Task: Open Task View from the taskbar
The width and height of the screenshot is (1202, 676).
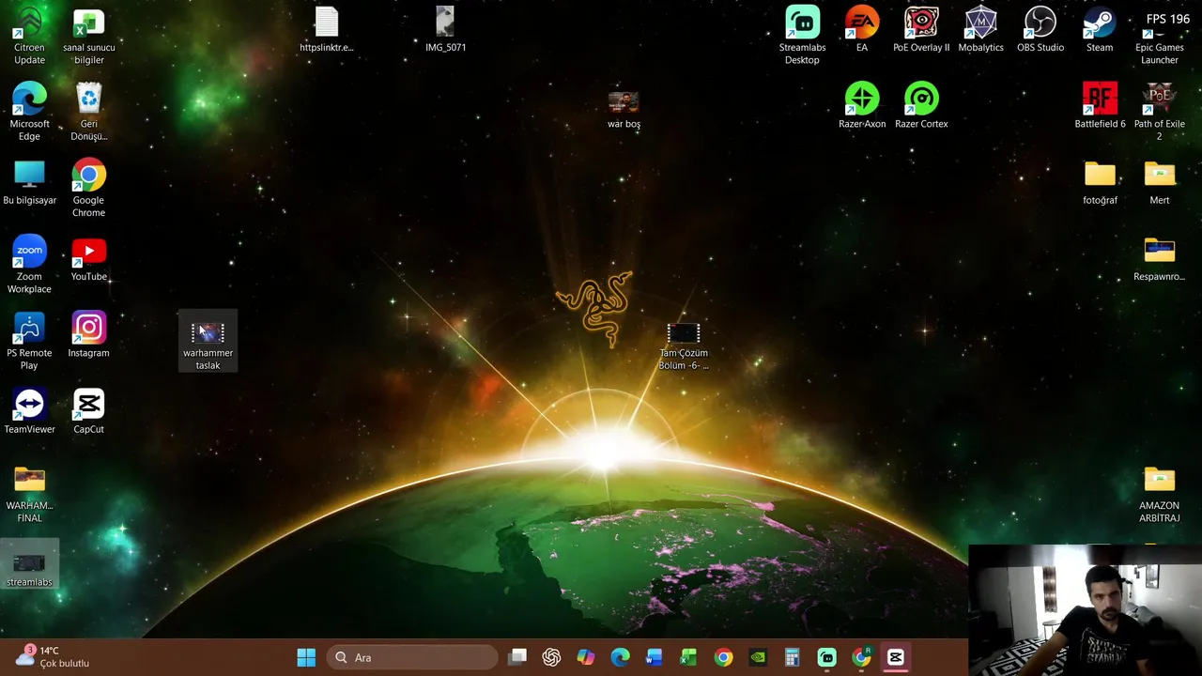Action: tap(517, 657)
